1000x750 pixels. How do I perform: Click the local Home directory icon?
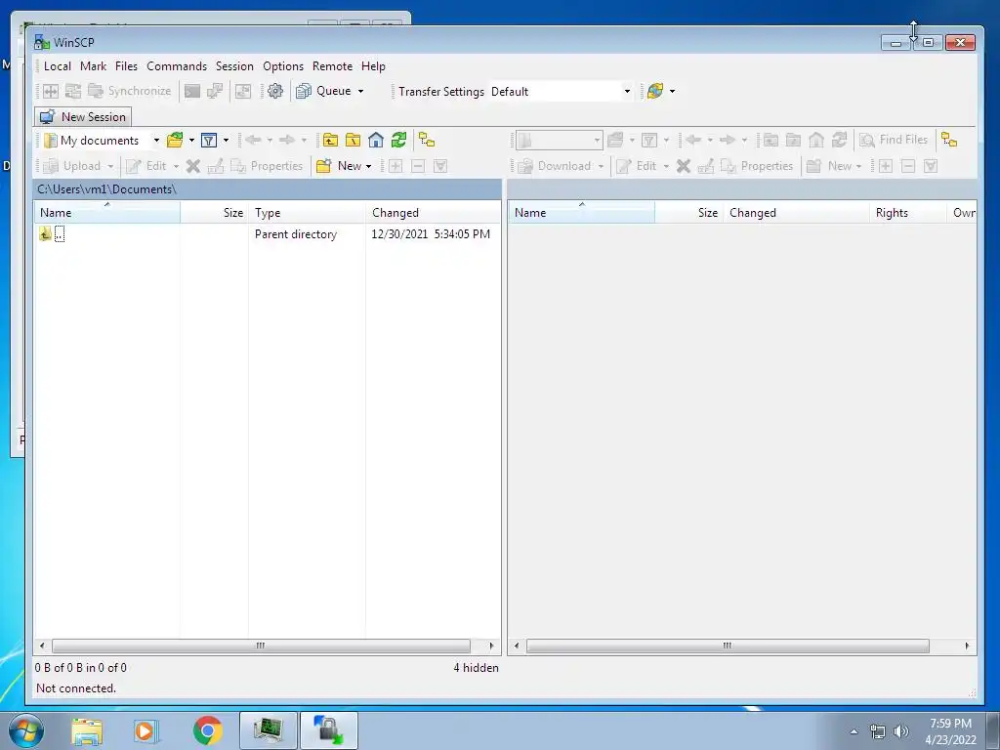[x=376, y=141]
